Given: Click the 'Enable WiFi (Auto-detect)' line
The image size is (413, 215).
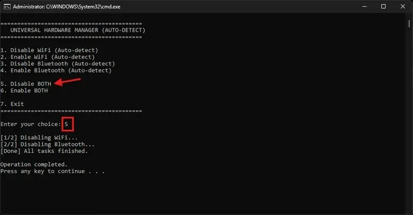Looking at the screenshot, I should (47, 57).
